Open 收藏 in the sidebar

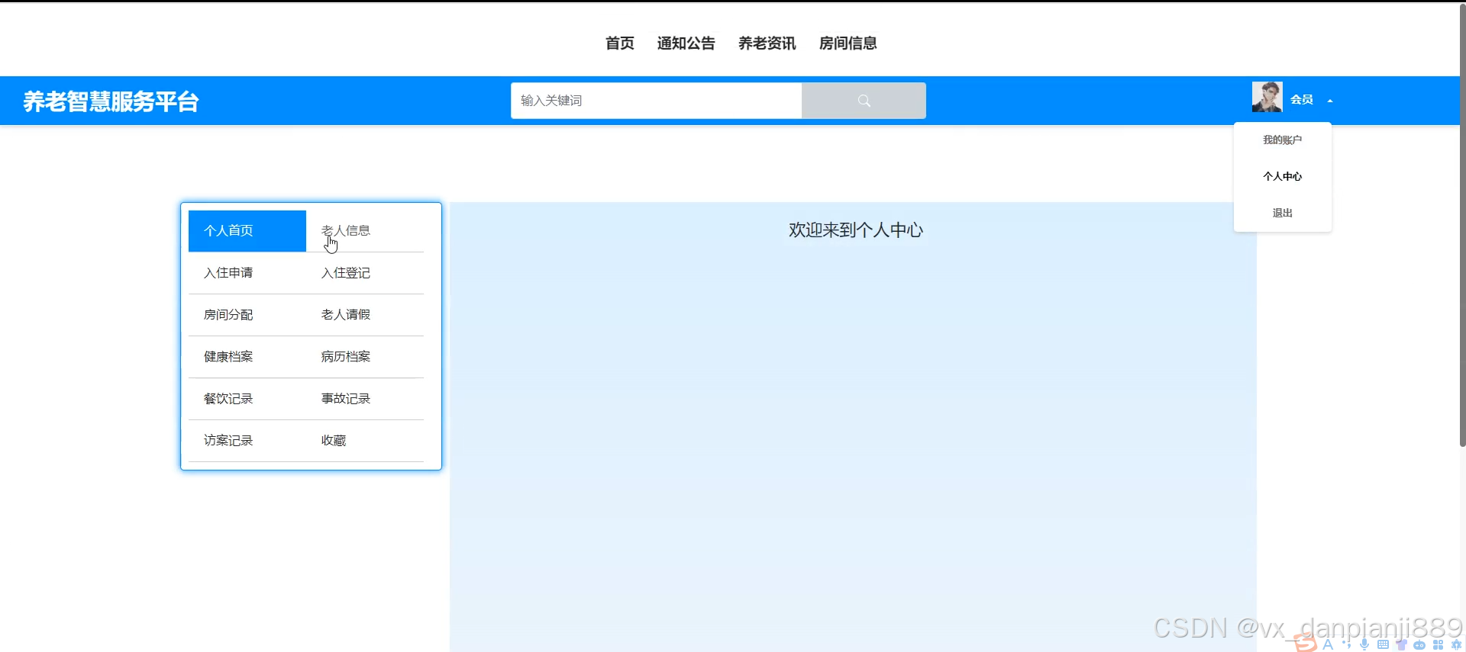point(365,440)
